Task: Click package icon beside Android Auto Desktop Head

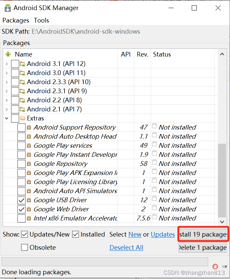Action: pos(29,137)
